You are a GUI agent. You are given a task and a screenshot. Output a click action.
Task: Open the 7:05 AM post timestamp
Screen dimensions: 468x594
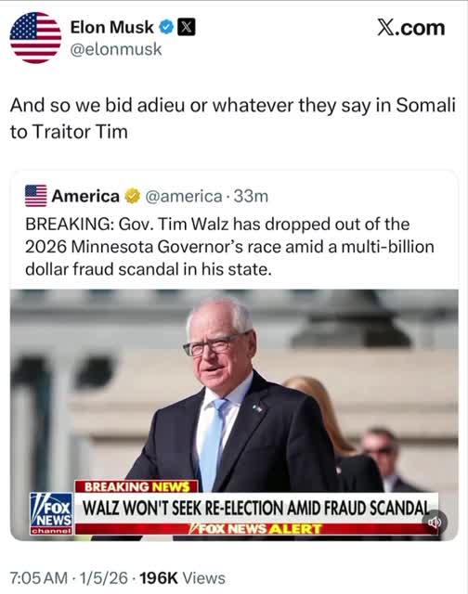(39, 578)
